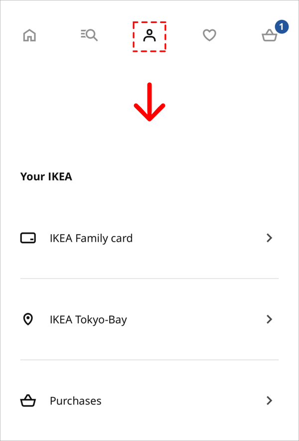Open the IKEA Family card entry
The width and height of the screenshot is (299, 441).
click(149, 238)
